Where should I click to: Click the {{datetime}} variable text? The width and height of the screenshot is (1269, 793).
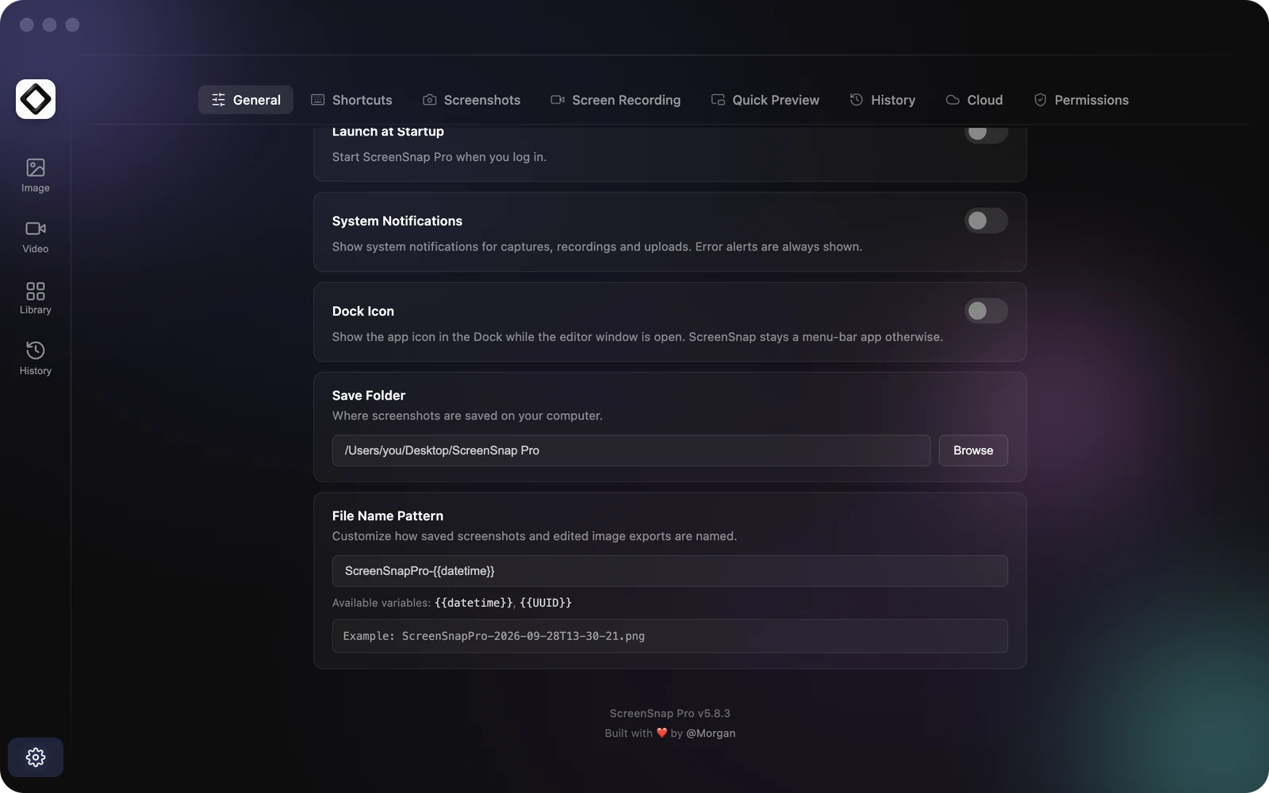click(473, 603)
